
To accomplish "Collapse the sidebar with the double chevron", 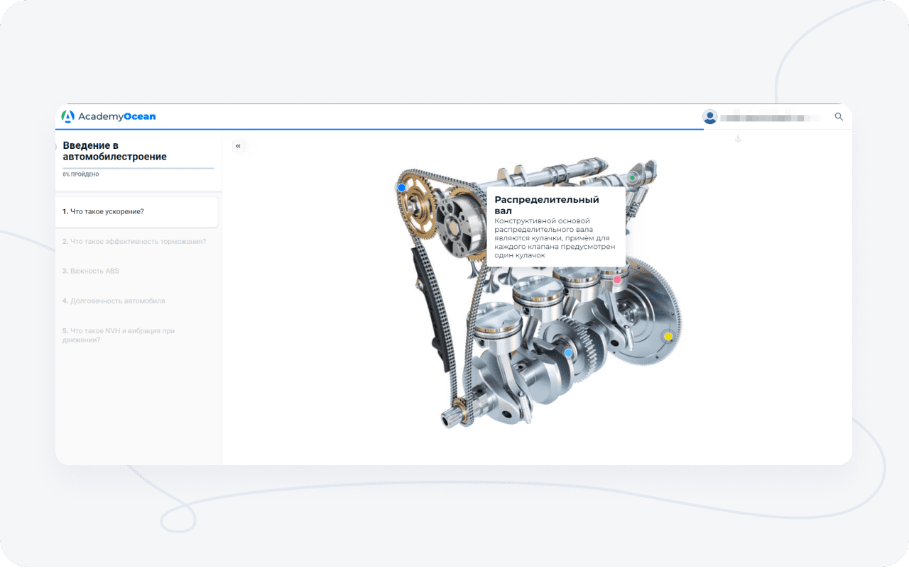I will click(238, 146).
